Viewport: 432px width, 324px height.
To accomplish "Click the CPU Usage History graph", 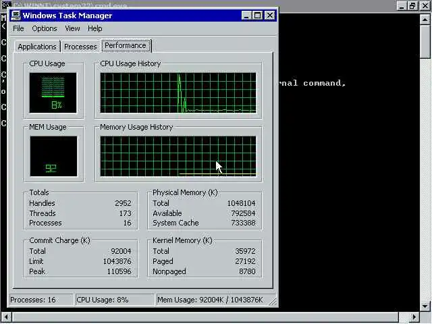I will (178, 93).
